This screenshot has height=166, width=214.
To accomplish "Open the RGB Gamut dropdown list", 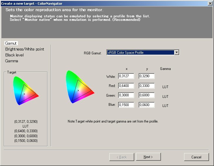I will pyautogui.click(x=176, y=53).
